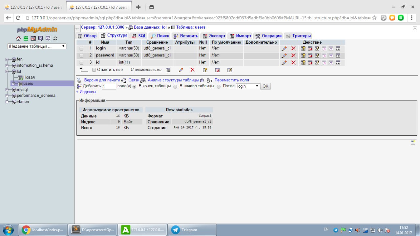Expand the vkmen database node
Viewport: 420px width, 236px height.
(x=7, y=102)
